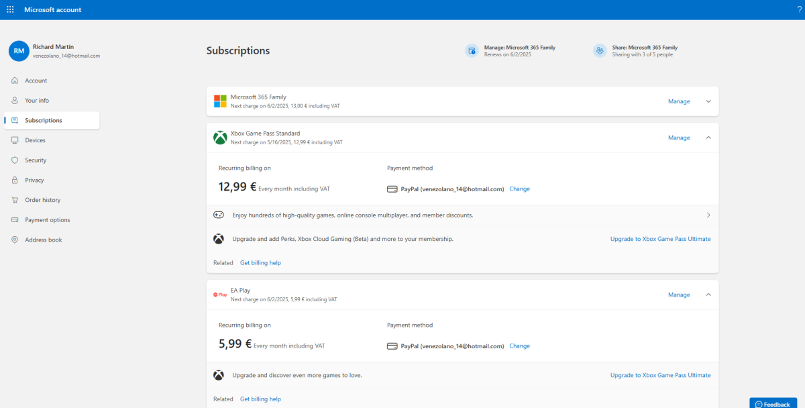Click the EA Play logo
This screenshot has width=805, height=408.
coord(220,295)
